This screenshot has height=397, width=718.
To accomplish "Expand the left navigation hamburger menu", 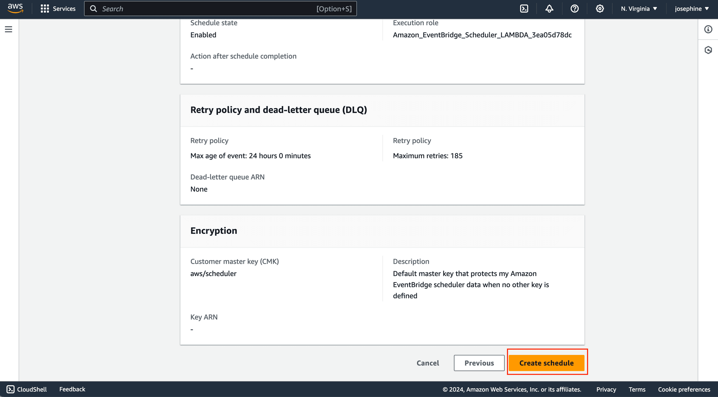I will click(9, 29).
